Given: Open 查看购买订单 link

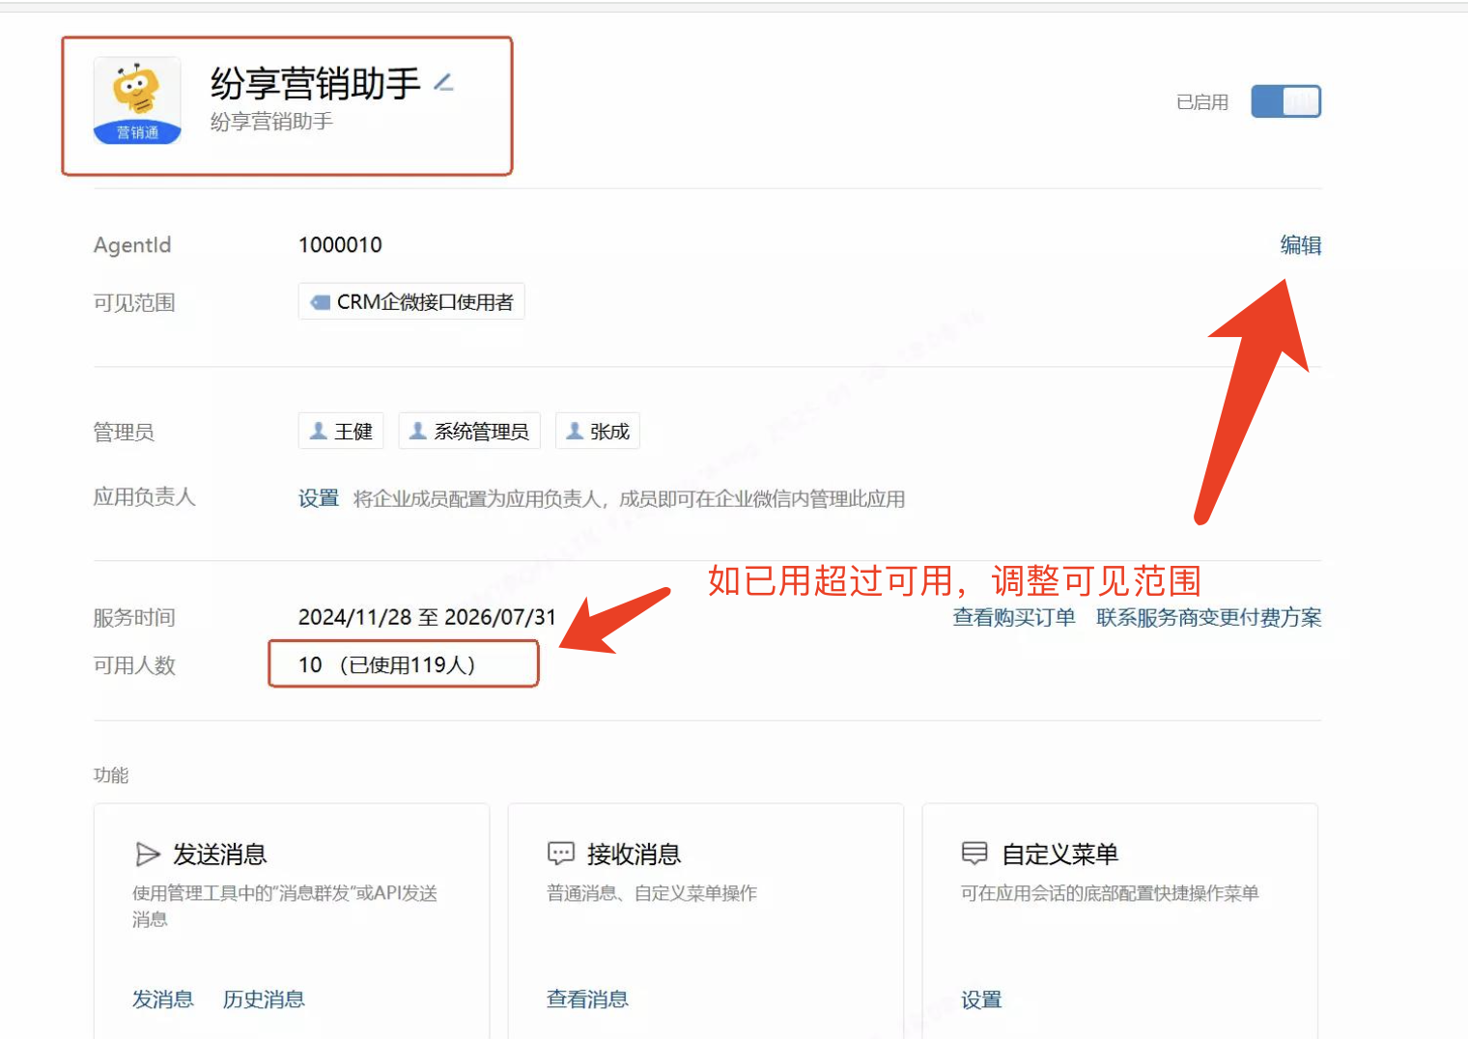Looking at the screenshot, I should coord(1014,617).
